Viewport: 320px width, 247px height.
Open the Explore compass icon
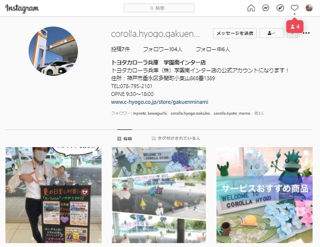click(280, 8)
